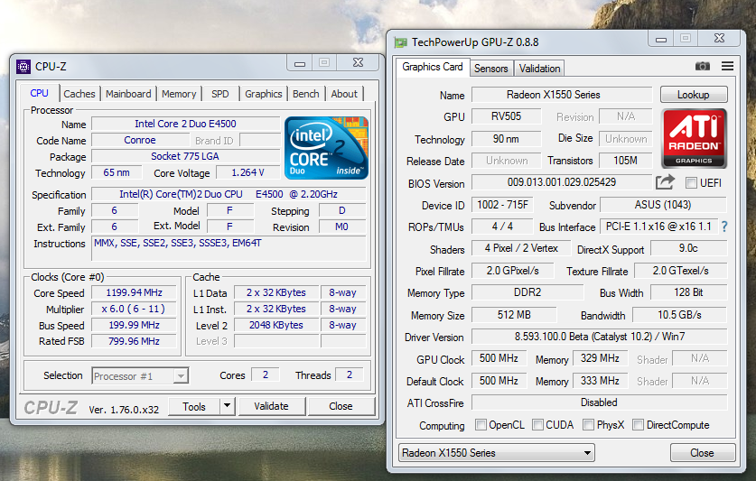Toggle the OpenCL computing checkbox
The height and width of the screenshot is (481, 756).
point(481,425)
